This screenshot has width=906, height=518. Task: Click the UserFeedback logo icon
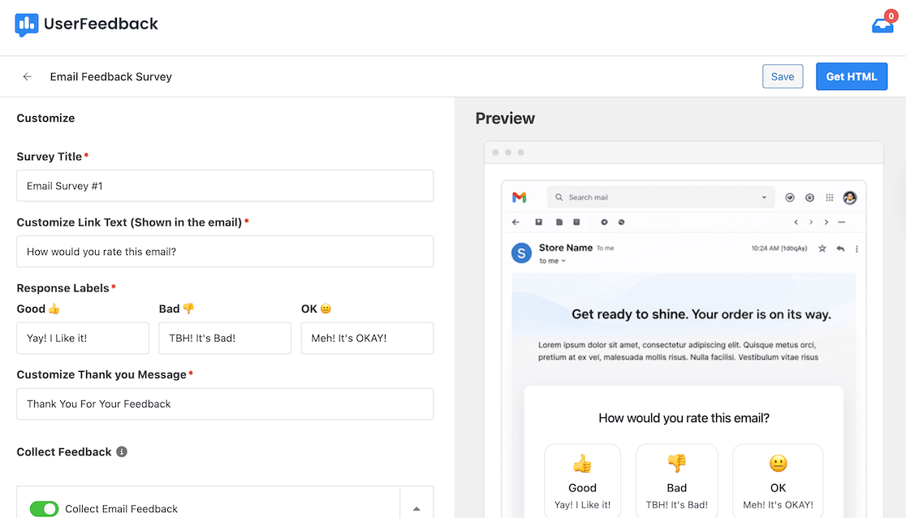25,24
